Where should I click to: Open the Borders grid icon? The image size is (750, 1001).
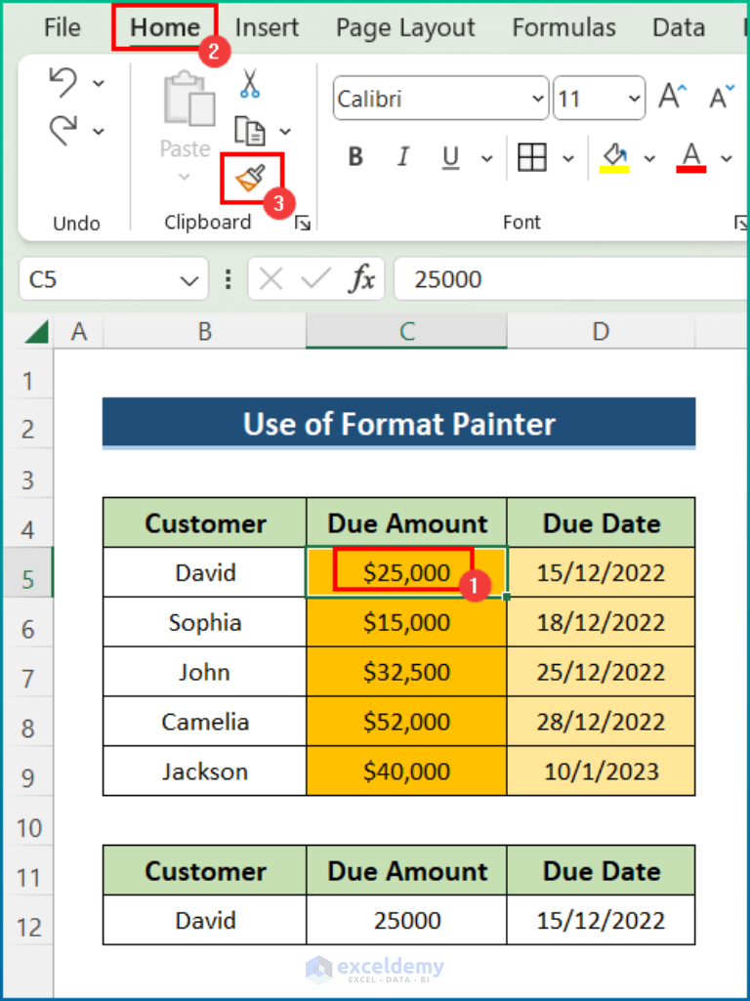tap(532, 157)
